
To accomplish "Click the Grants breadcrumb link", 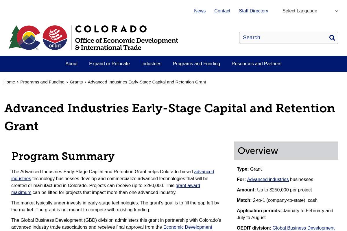I will point(76,82).
